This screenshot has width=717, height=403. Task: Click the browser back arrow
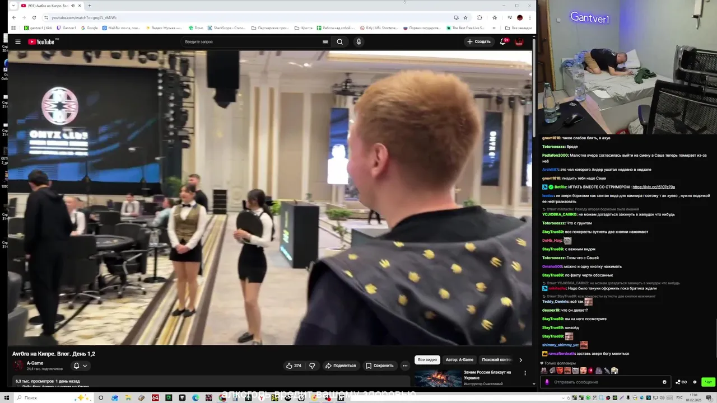(x=14, y=17)
